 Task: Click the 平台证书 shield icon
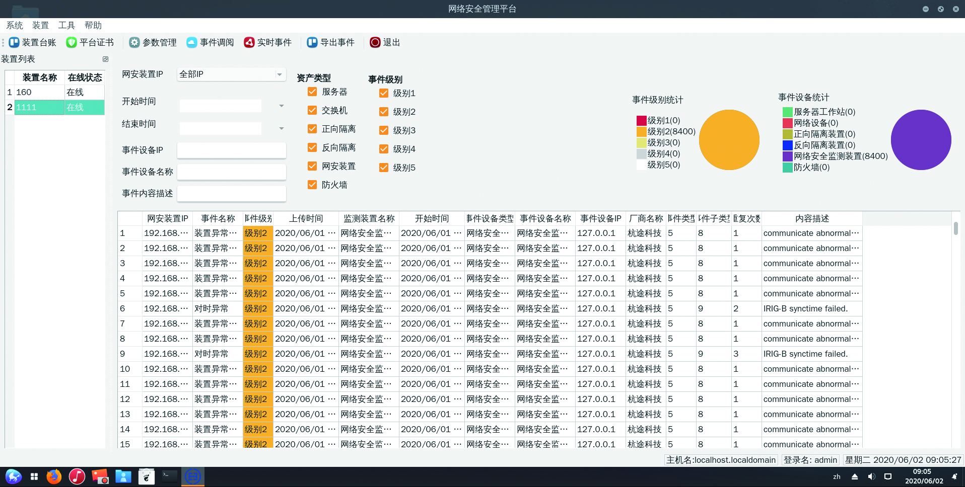72,43
